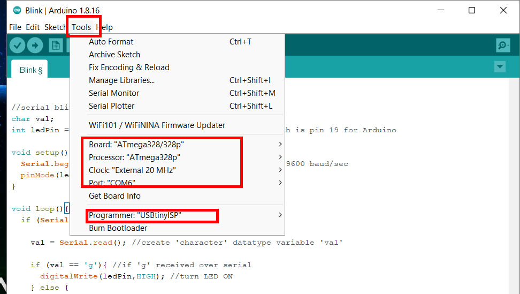Click the New sketch file icon
Image resolution: width=520 pixels, height=294 pixels.
click(56, 46)
